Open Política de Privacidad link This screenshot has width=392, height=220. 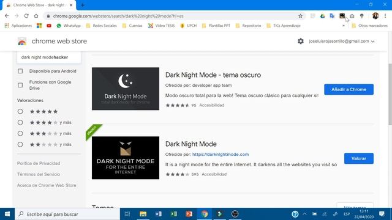(x=39, y=163)
